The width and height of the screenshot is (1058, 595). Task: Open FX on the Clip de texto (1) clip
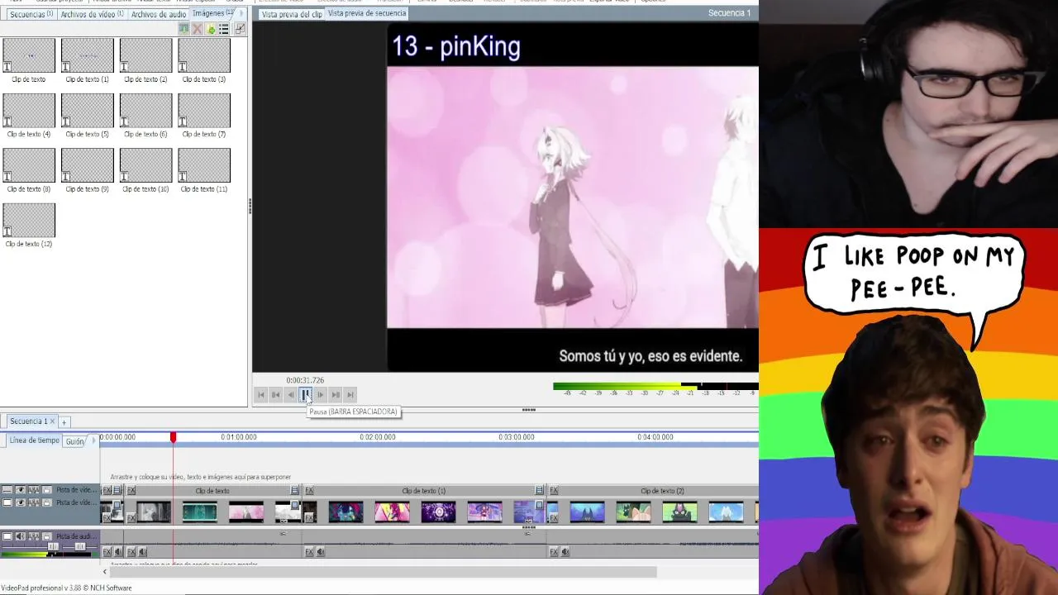point(309,490)
